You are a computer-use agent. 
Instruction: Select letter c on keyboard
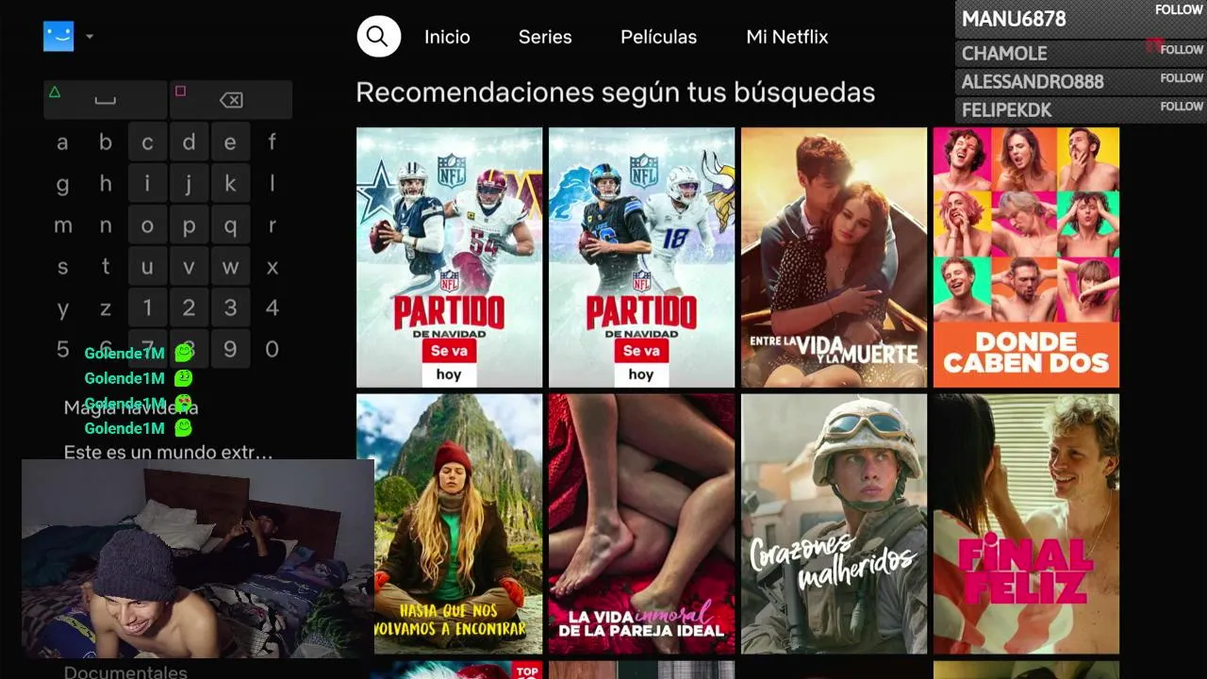(147, 142)
